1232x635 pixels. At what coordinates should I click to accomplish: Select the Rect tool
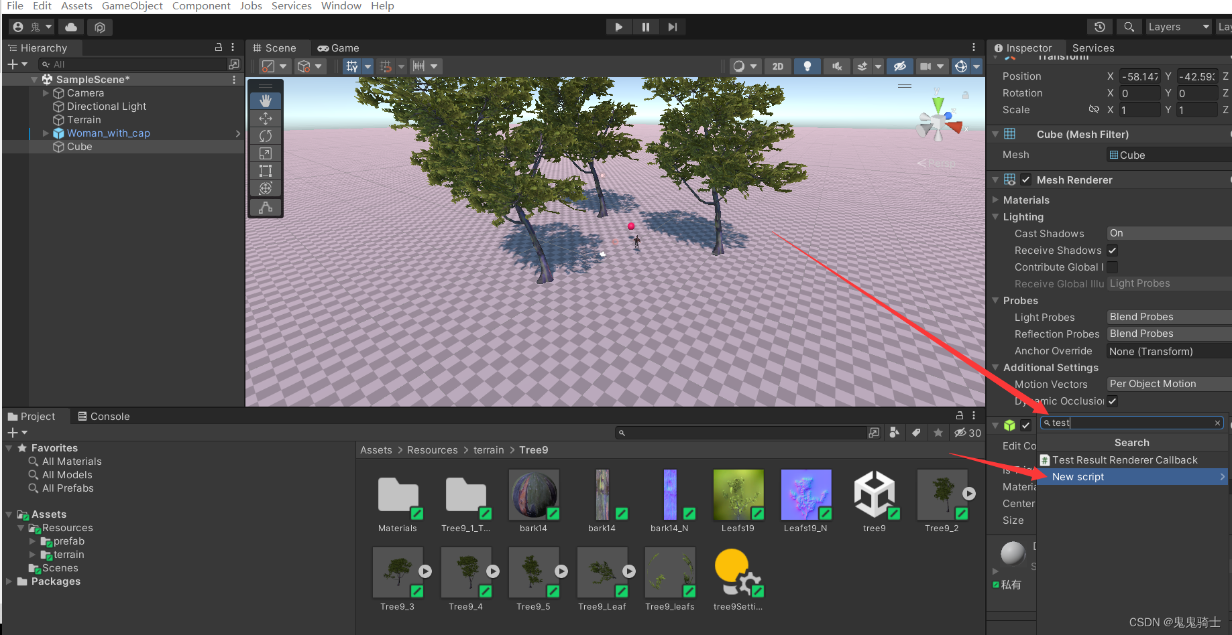[266, 171]
